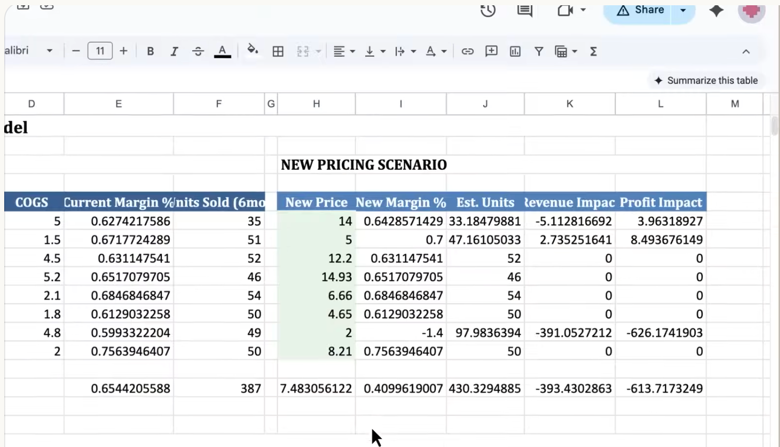Open the comments history icon
The height and width of the screenshot is (447, 780).
(x=525, y=10)
